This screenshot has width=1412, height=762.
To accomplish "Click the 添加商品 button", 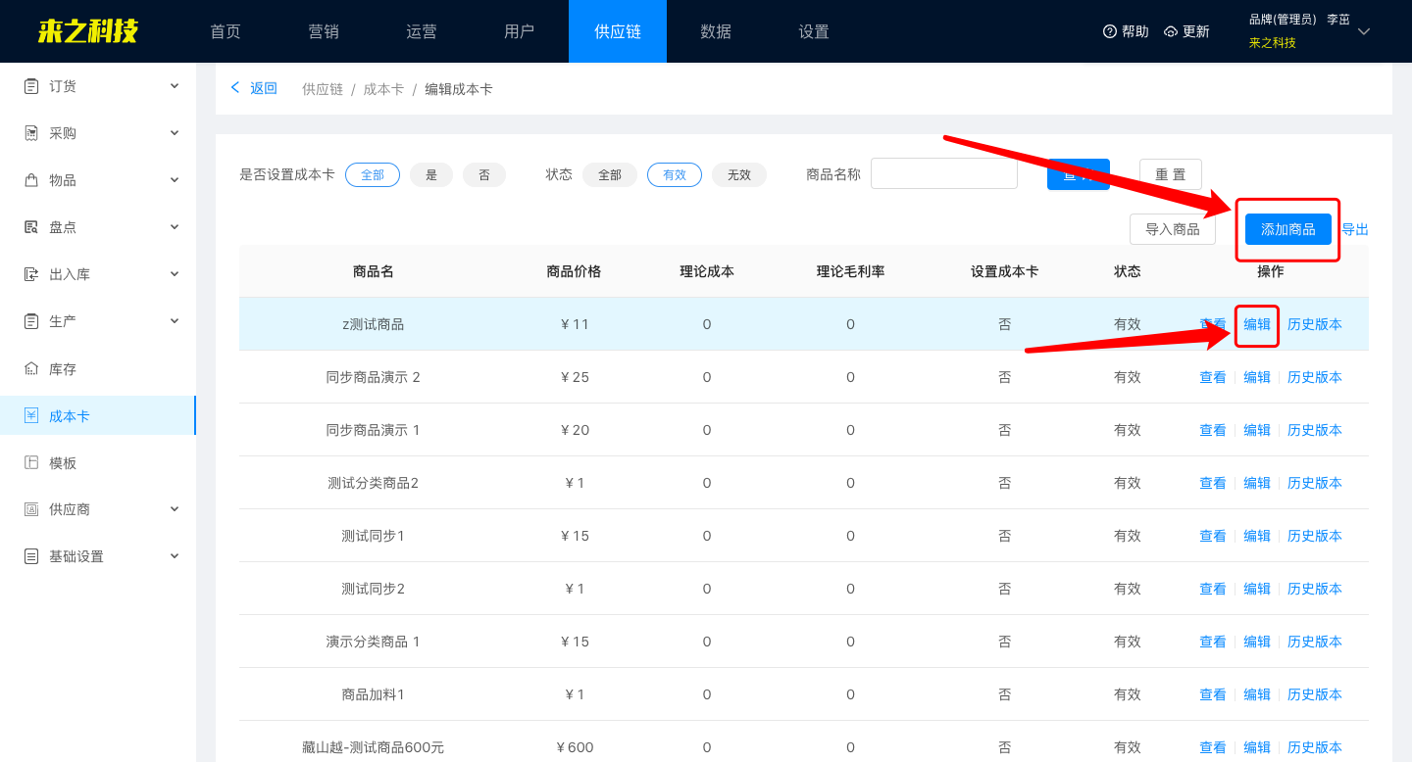I will 1288,229.
